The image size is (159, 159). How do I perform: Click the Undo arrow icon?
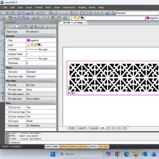click(61, 13)
